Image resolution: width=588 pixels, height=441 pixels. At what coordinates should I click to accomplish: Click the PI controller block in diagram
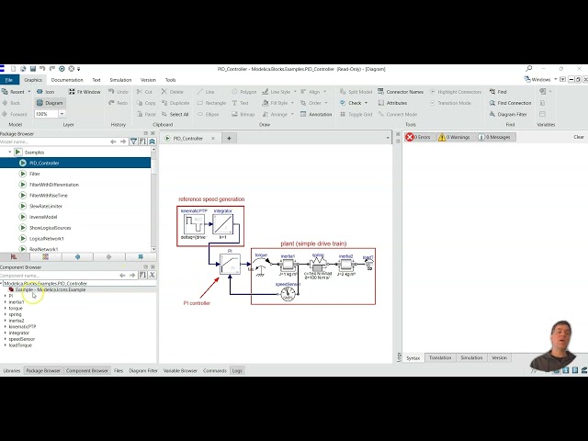coord(230,264)
